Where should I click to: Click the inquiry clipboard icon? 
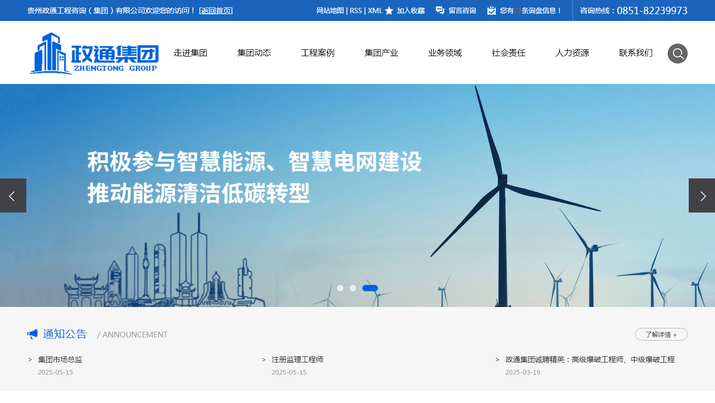492,10
